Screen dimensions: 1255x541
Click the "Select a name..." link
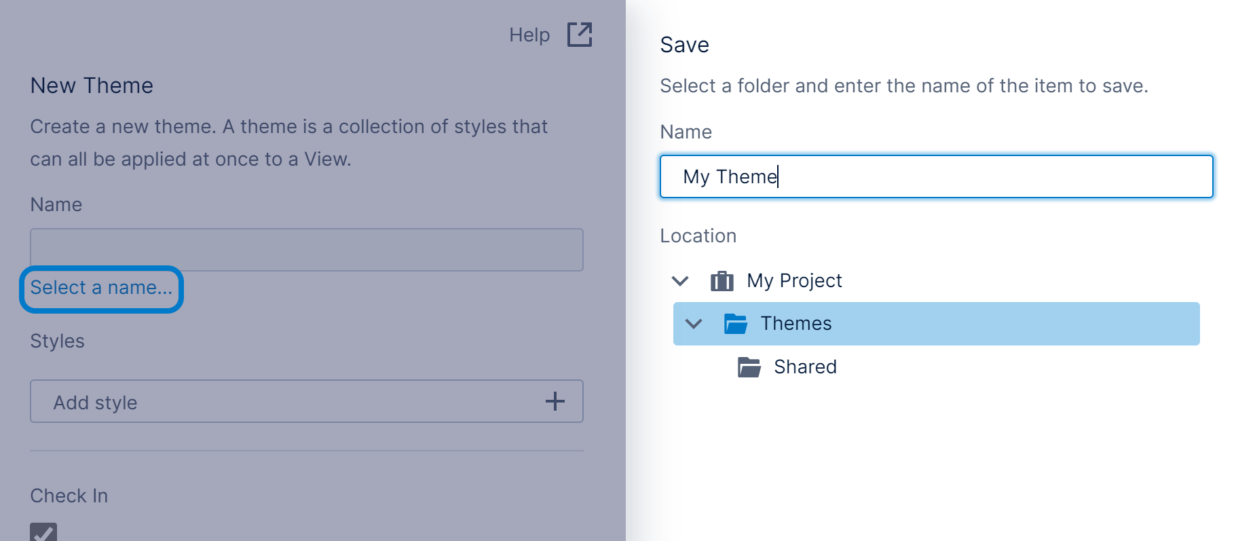click(101, 288)
